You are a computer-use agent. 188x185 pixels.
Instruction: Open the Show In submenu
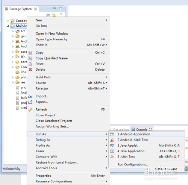click(x=68, y=45)
